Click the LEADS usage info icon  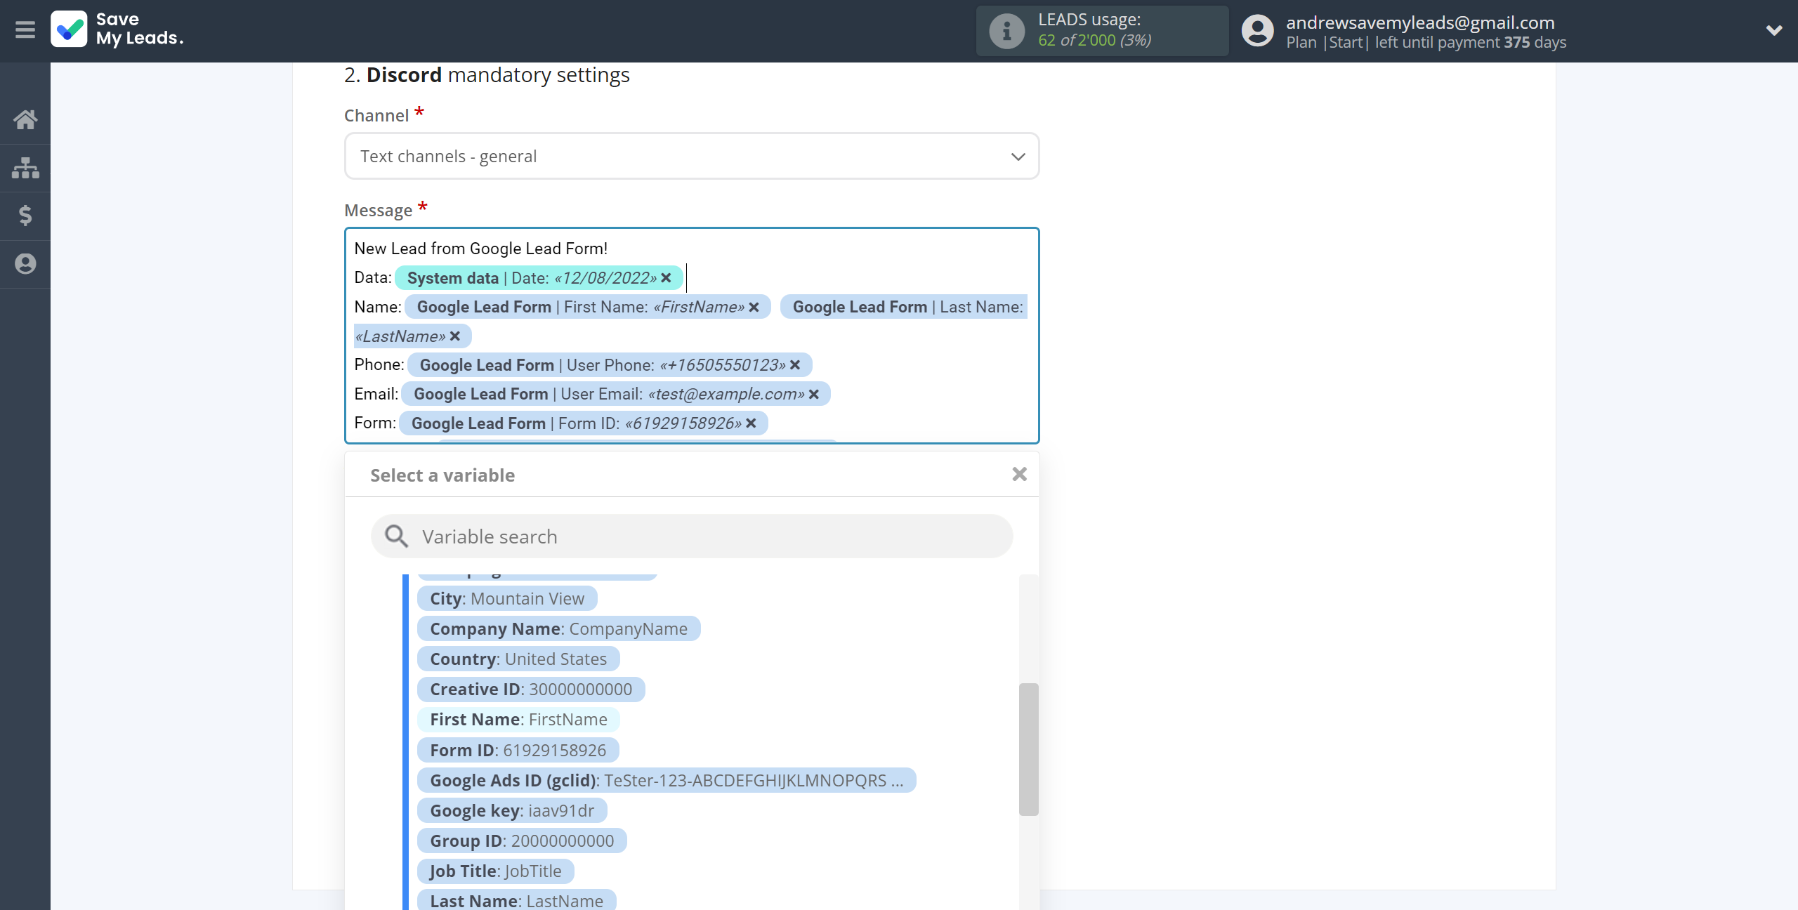(x=1006, y=31)
